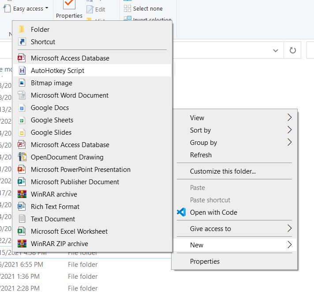Click the Folder icon in New submenu
314x292 pixels.
point(22,29)
